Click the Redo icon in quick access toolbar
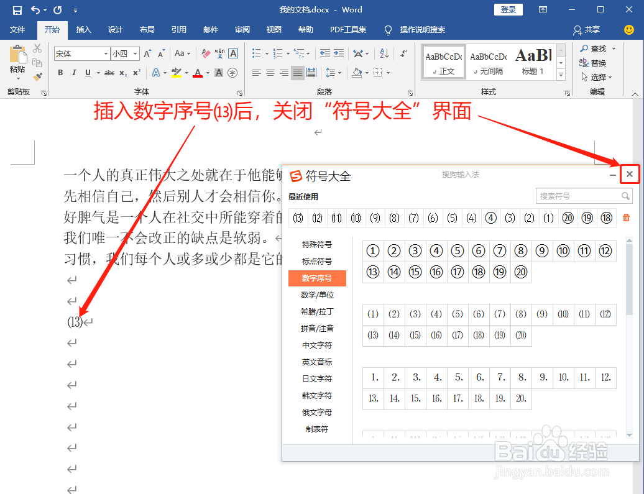Image resolution: width=644 pixels, height=494 pixels. point(57,9)
